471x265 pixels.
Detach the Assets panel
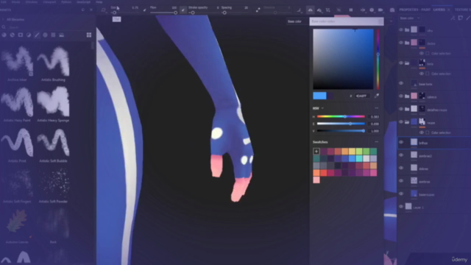[83, 10]
